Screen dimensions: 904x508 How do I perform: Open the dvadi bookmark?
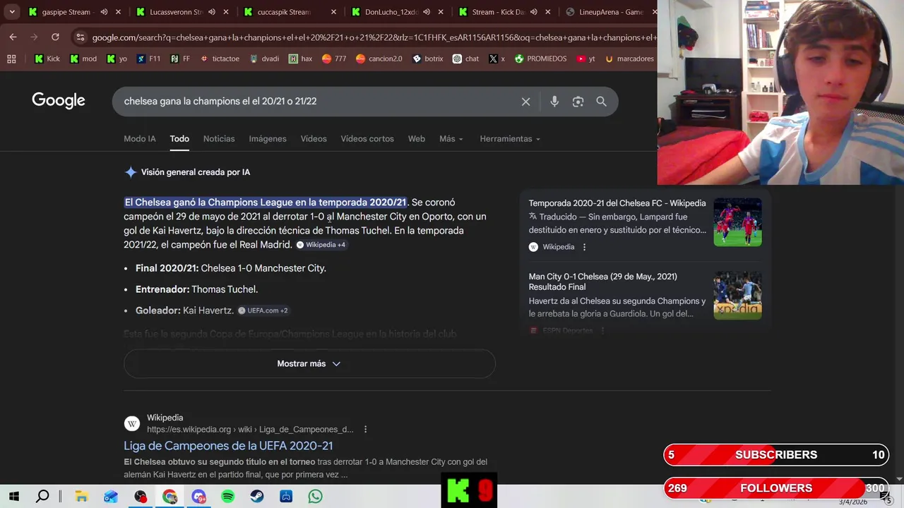pos(264,59)
